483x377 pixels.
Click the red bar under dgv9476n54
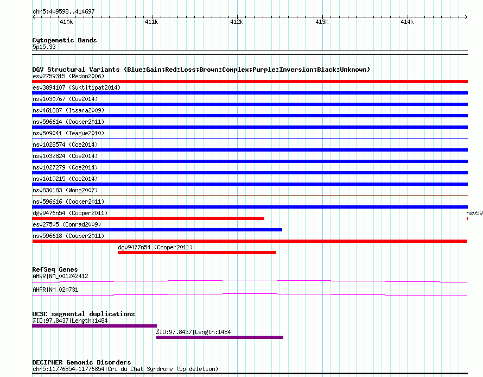coord(148,218)
